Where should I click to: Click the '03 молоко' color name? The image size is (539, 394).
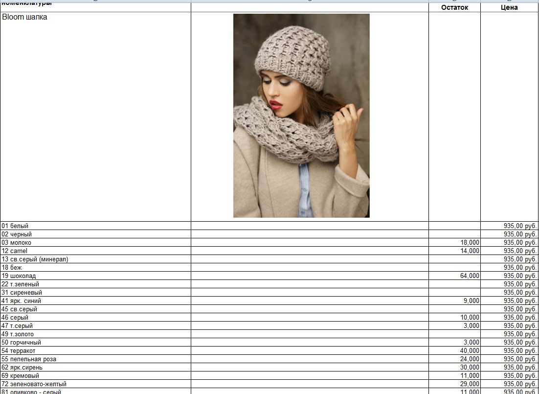pyautogui.click(x=17, y=243)
